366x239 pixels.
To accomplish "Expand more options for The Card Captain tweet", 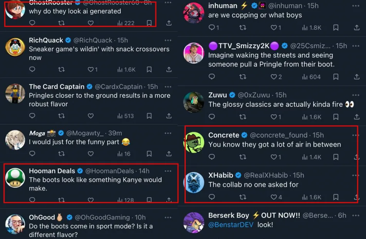I will [168, 87].
